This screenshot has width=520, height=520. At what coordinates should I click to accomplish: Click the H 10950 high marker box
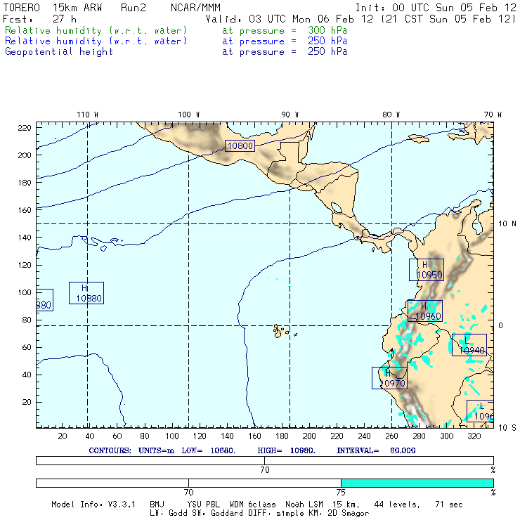pos(427,270)
